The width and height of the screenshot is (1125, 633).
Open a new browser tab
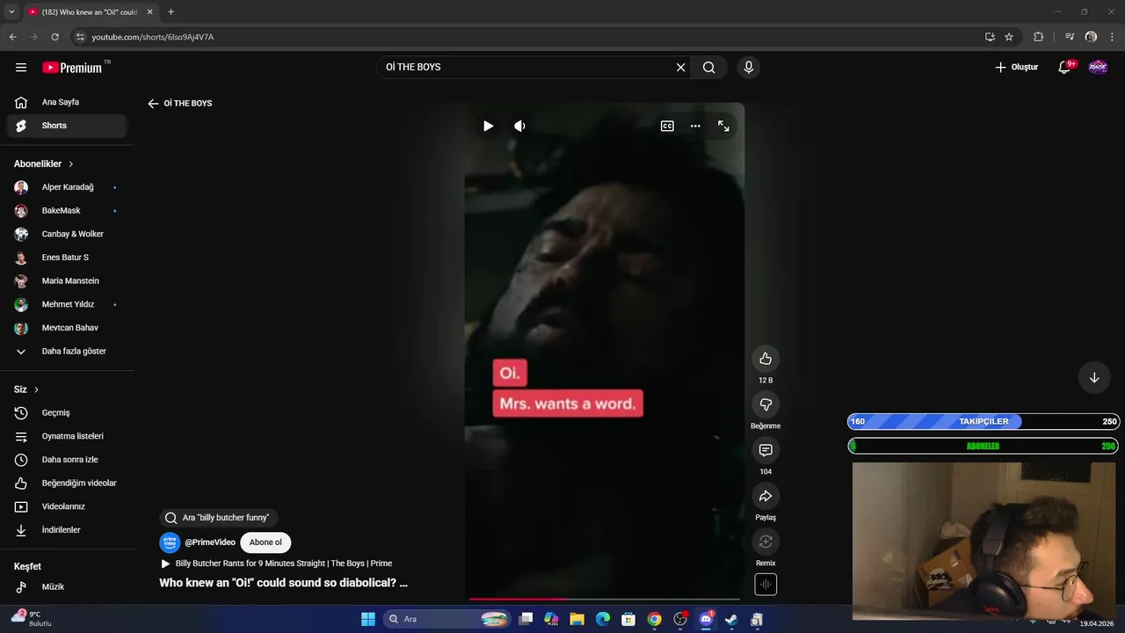click(171, 12)
